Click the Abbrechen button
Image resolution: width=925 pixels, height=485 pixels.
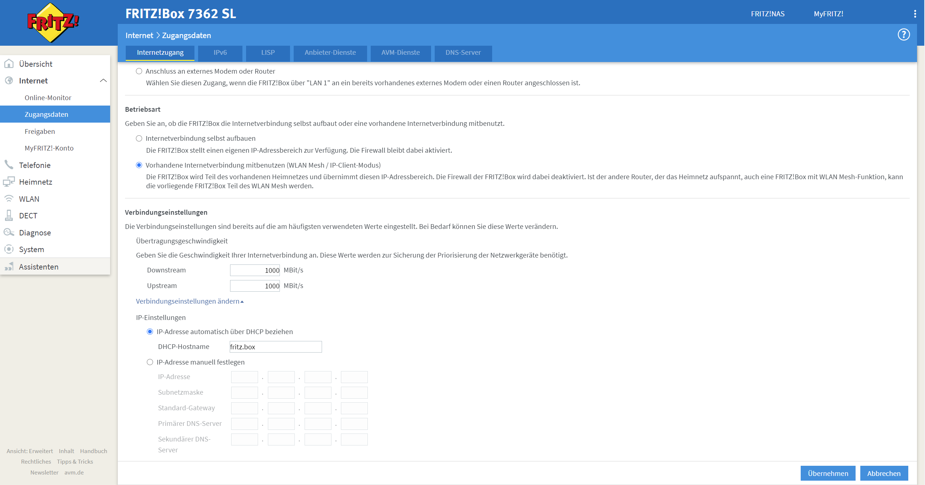click(x=884, y=473)
